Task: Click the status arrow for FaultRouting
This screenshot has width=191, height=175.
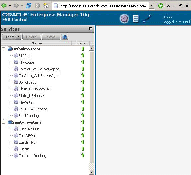Action: (x=83, y=115)
